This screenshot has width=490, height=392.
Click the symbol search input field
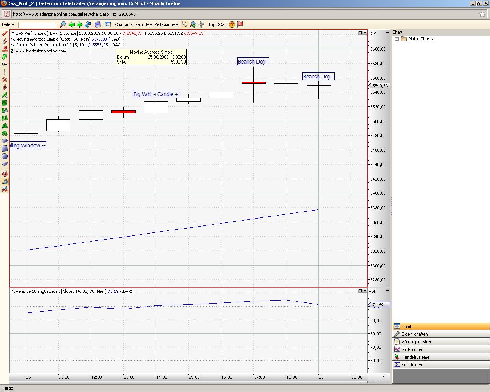tap(38, 25)
